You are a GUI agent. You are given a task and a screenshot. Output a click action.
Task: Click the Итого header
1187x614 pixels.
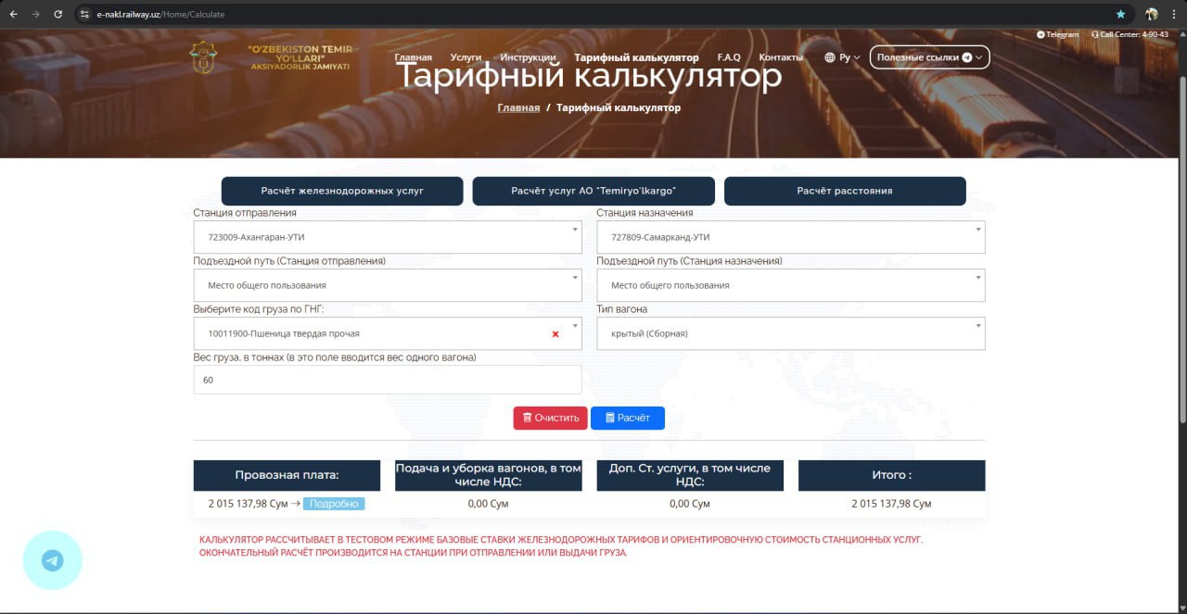pyautogui.click(x=891, y=475)
